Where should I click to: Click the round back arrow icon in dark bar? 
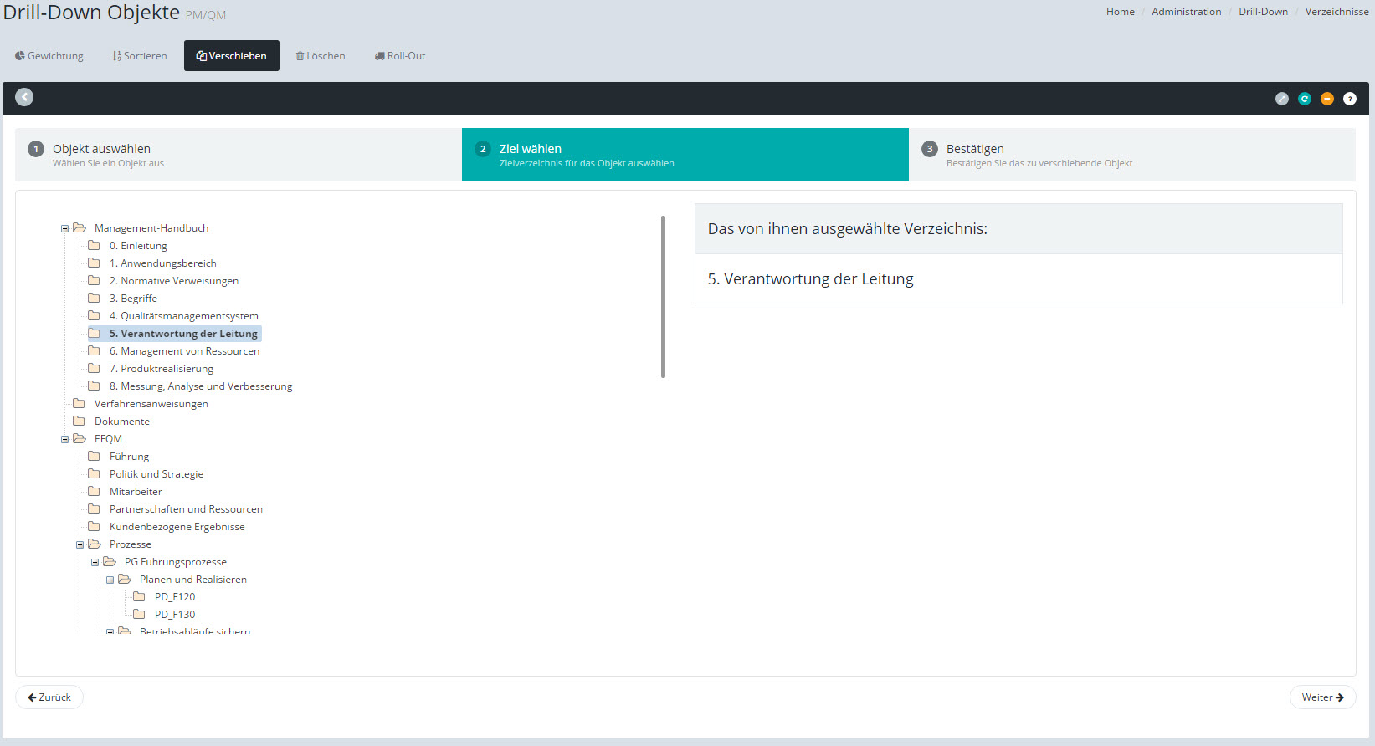pyautogui.click(x=24, y=97)
